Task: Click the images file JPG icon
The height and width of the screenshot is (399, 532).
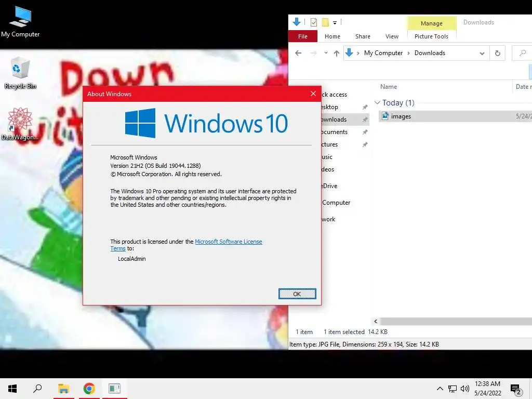Action: point(385,116)
